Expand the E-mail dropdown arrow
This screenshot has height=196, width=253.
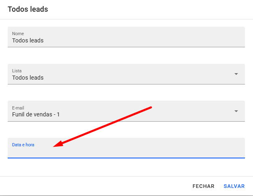pyautogui.click(x=236, y=111)
